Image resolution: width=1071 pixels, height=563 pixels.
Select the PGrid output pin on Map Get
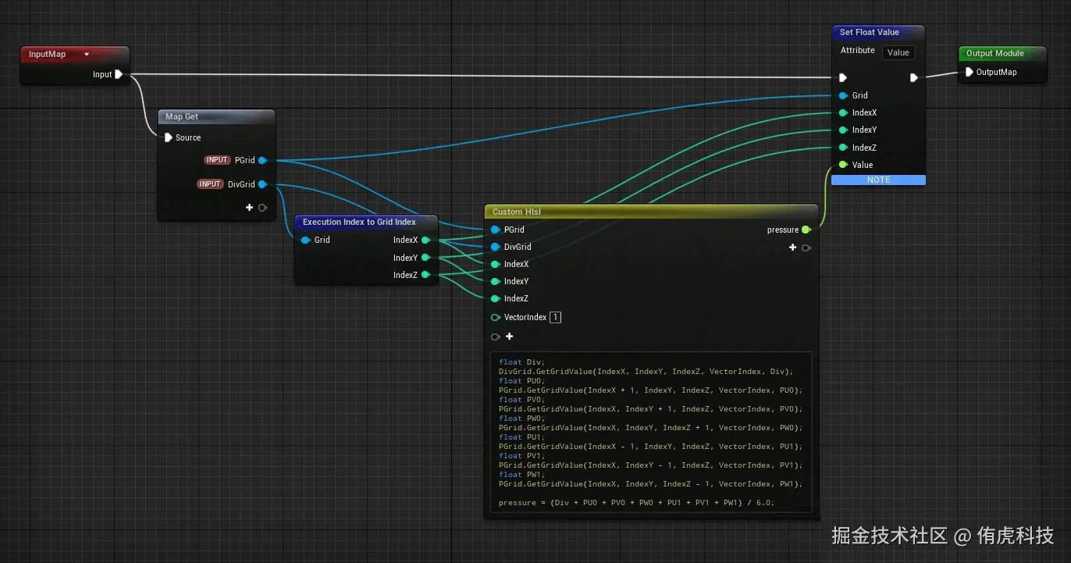[x=262, y=160]
